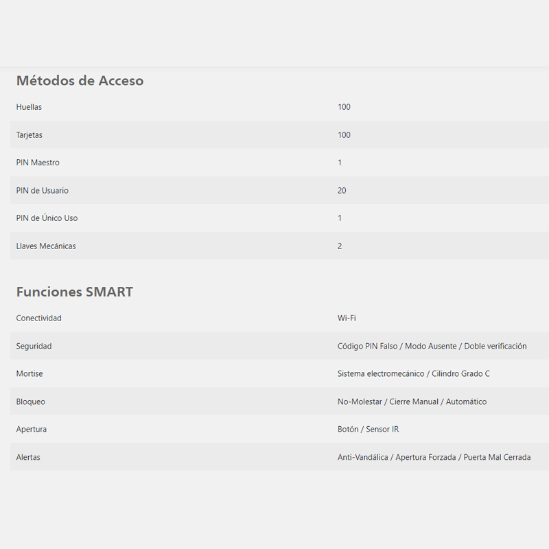This screenshot has height=549, width=549.
Task: Click the Llaves Mecánicas label
Action: tap(46, 246)
